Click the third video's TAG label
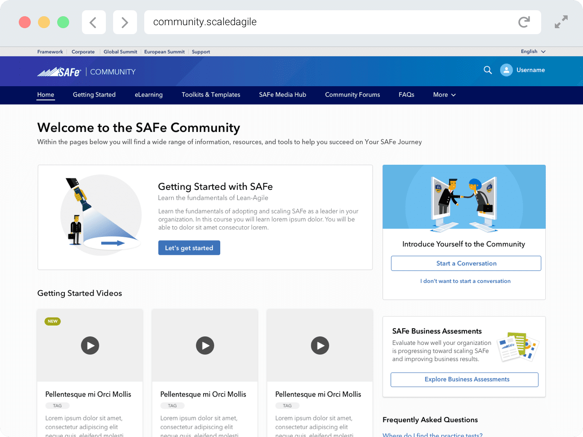583x437 pixels. [x=287, y=406]
